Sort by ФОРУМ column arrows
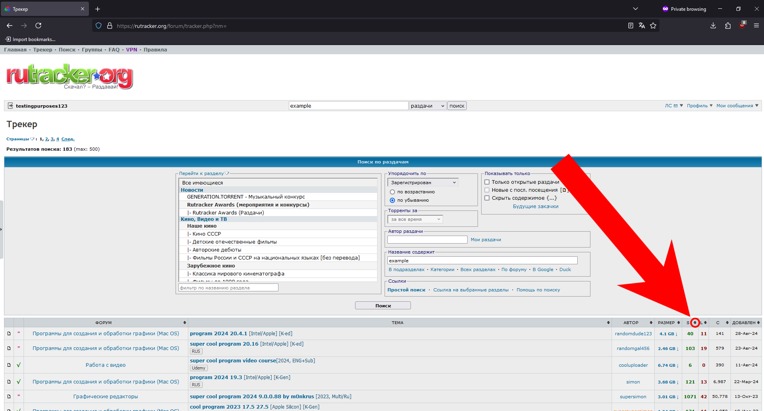 click(x=185, y=323)
